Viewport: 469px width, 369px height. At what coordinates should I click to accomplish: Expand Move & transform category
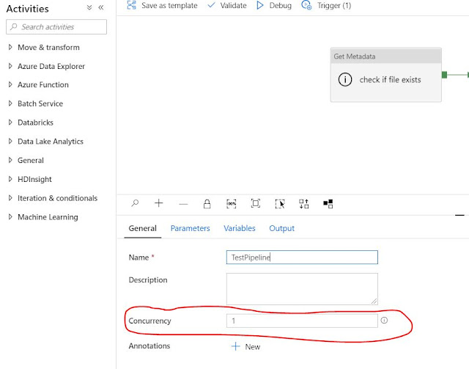coord(10,48)
